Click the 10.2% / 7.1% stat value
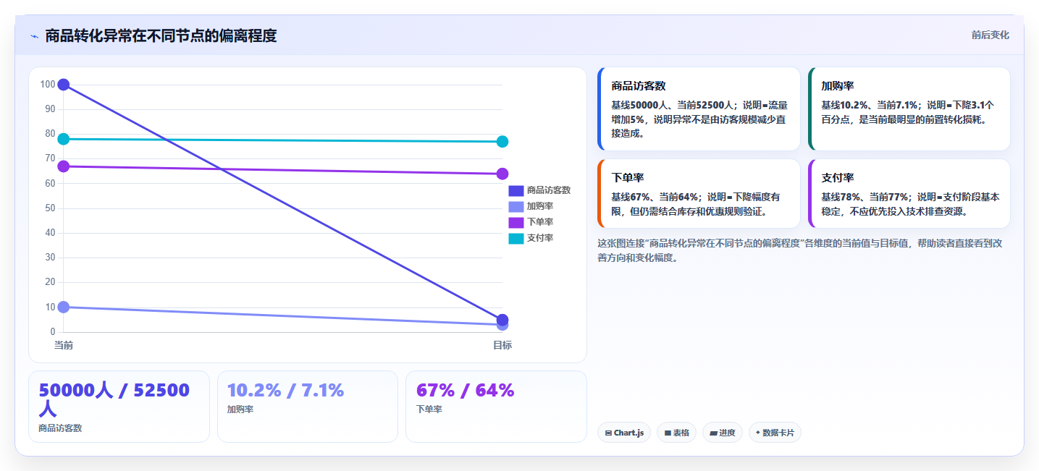Screen dimensions: 1039x471 pos(285,391)
